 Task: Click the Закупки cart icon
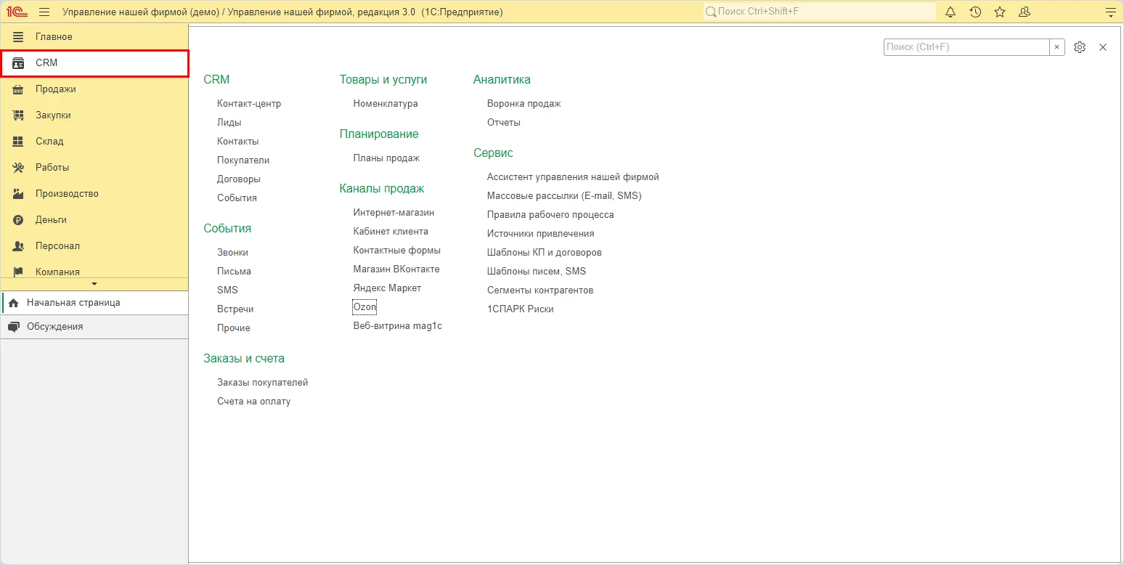coord(19,115)
